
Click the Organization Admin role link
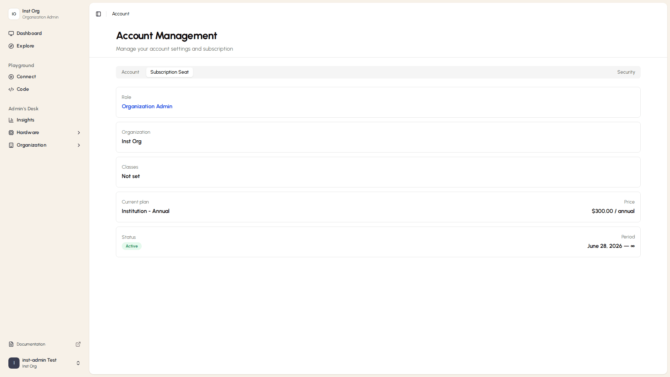[x=147, y=106]
